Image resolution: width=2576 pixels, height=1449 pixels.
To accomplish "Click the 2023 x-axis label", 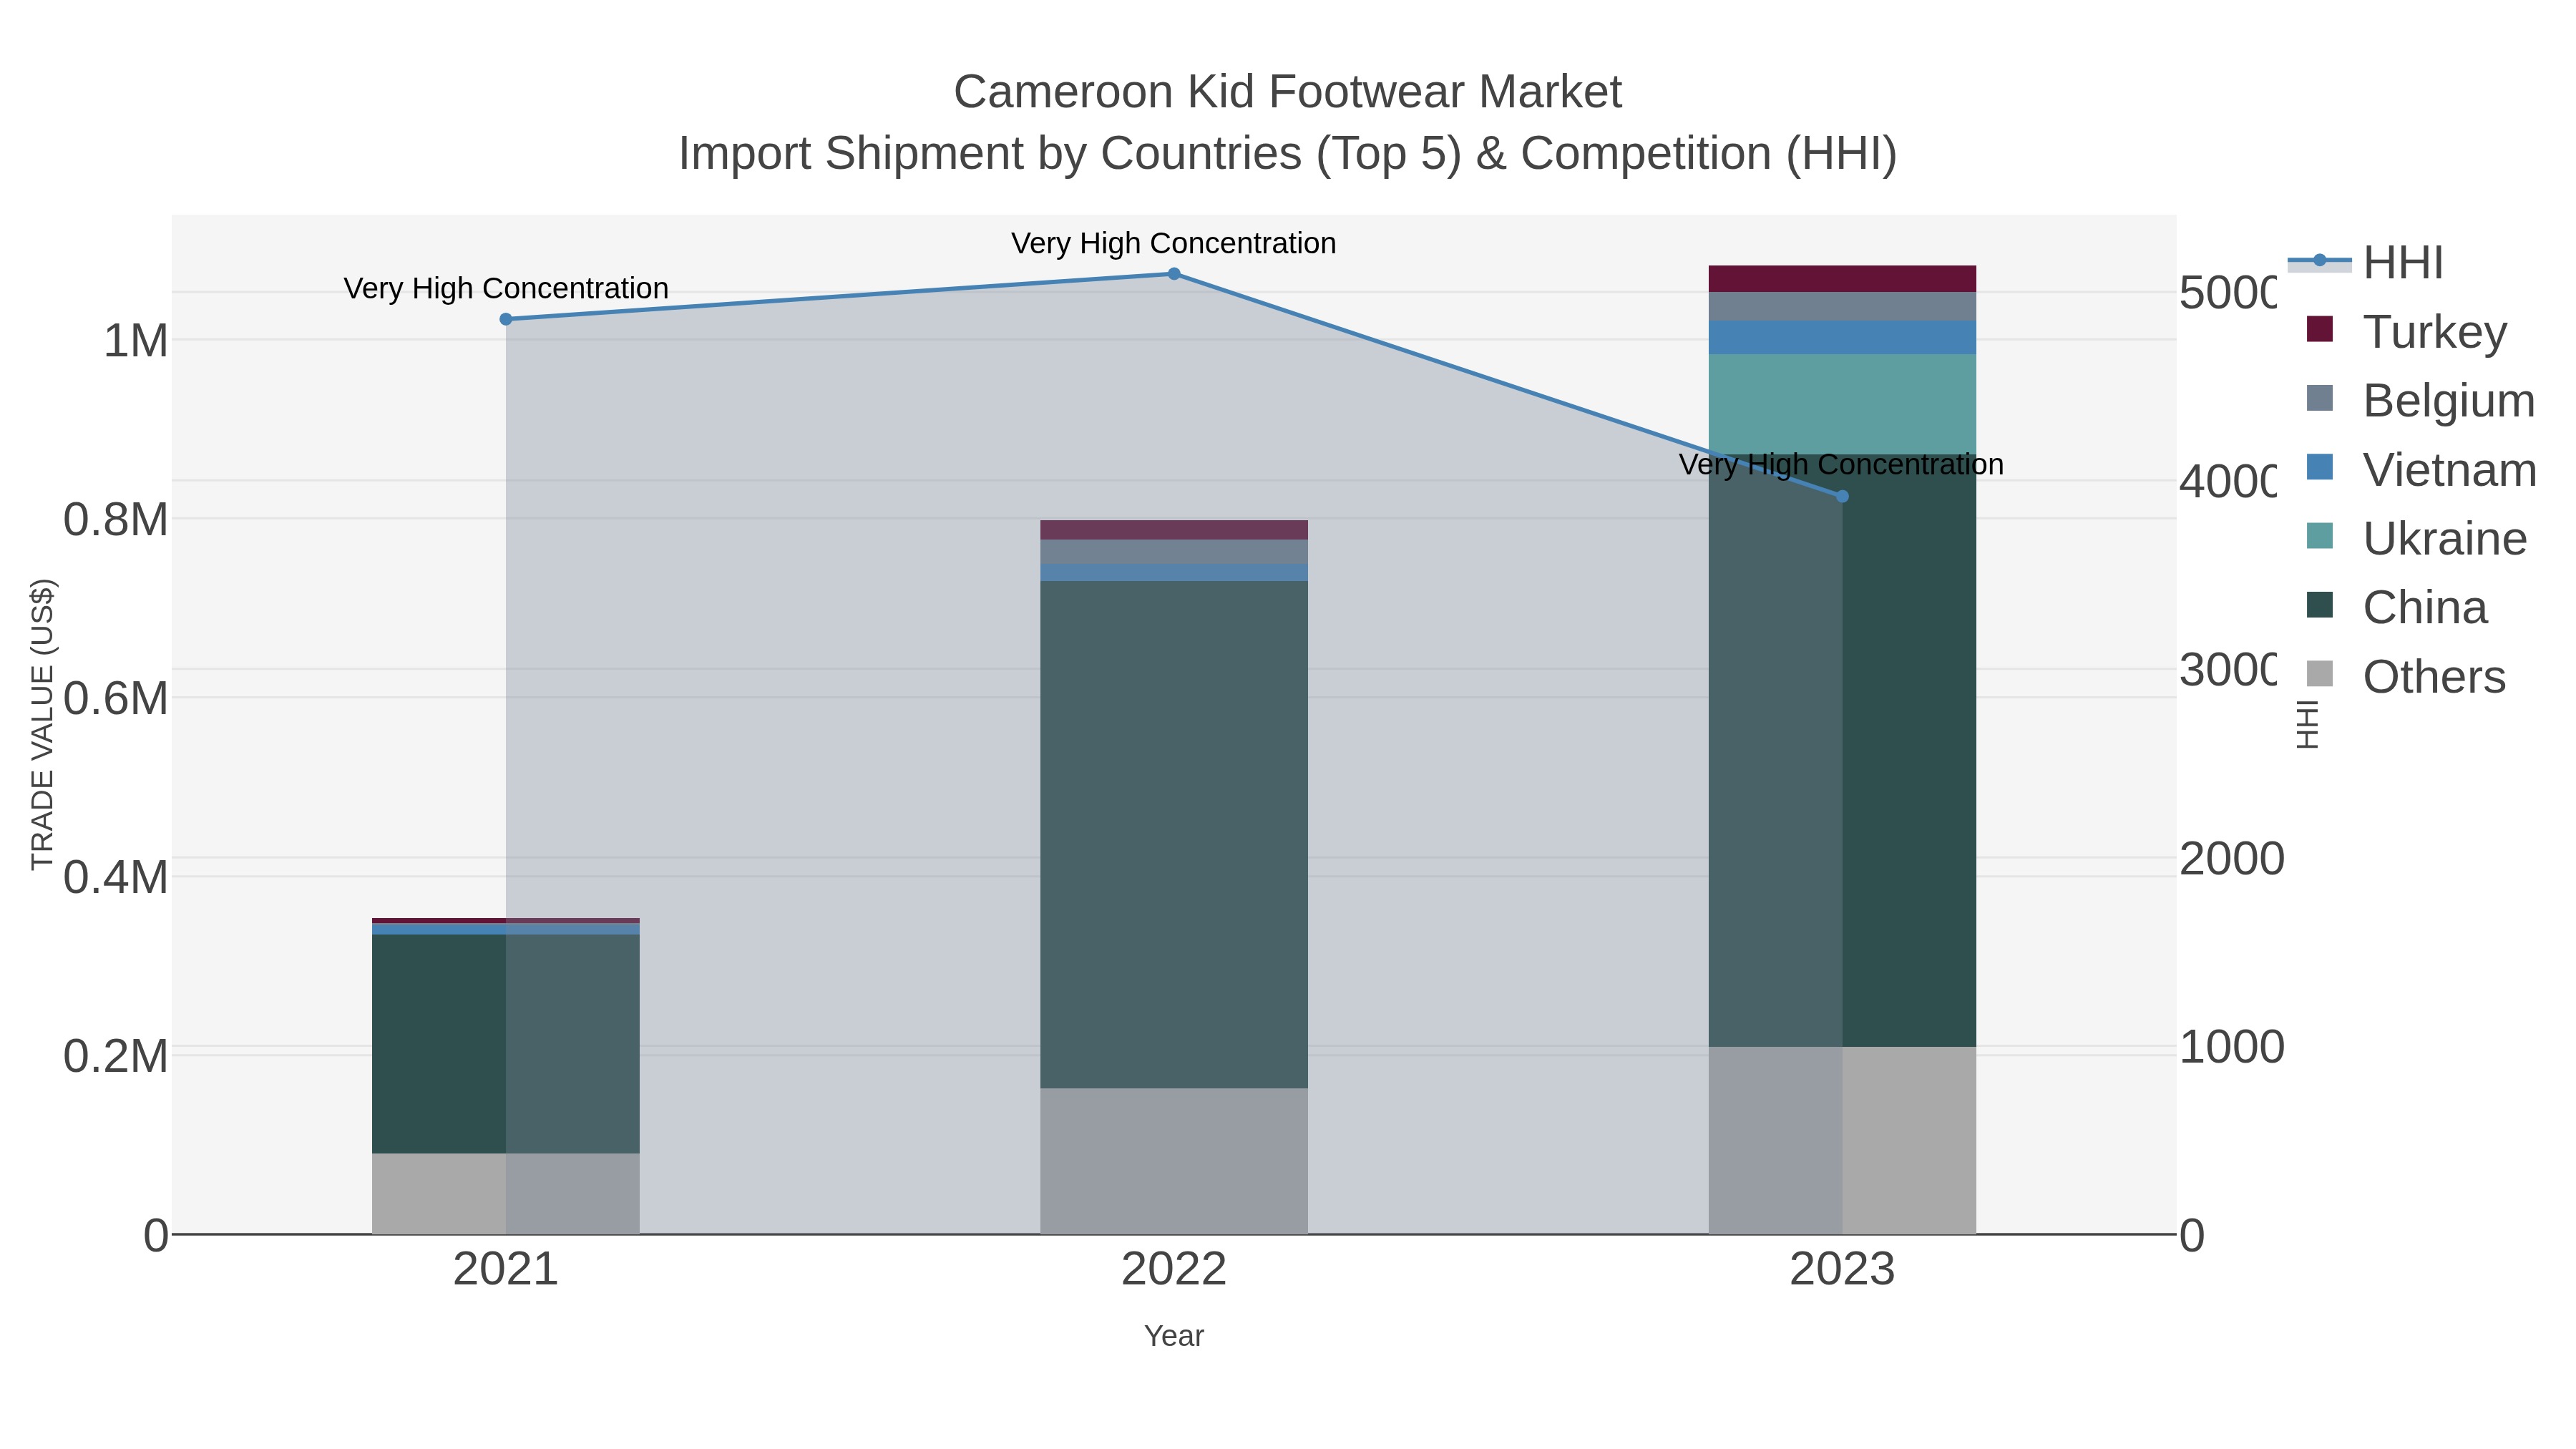I will point(1842,1270).
